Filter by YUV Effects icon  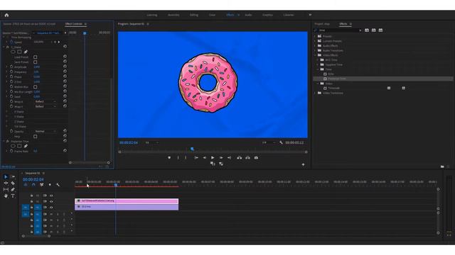click(x=380, y=30)
